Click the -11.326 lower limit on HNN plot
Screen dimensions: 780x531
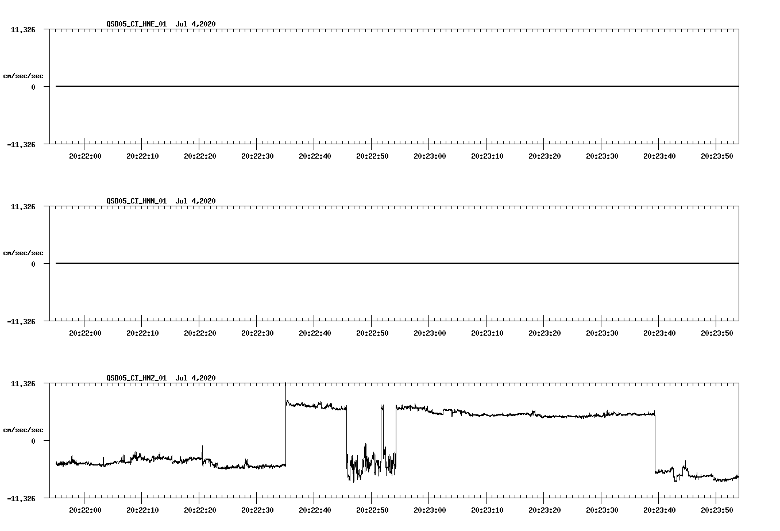coord(21,321)
